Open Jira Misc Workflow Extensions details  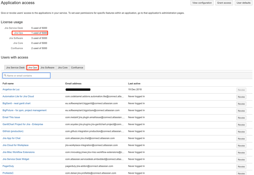pos(19,152)
